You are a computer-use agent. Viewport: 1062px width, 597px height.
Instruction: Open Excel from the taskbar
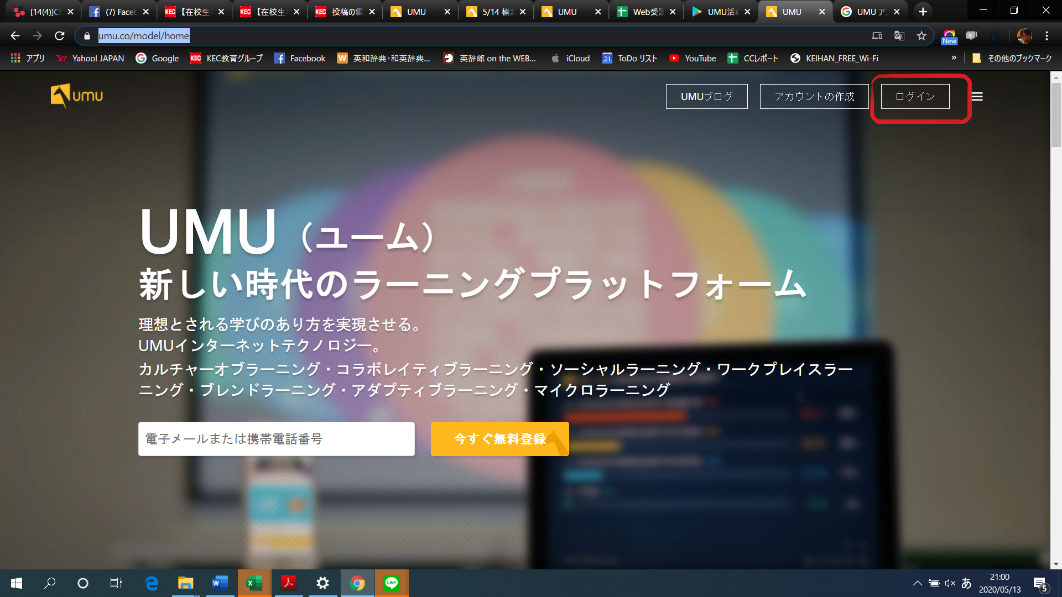coord(254,583)
